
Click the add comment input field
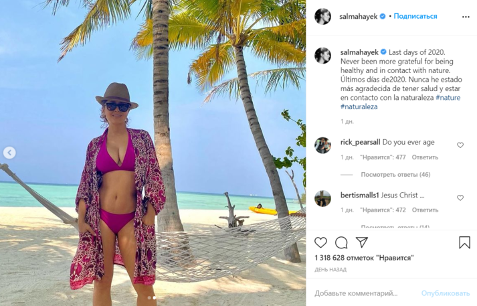(x=365, y=293)
